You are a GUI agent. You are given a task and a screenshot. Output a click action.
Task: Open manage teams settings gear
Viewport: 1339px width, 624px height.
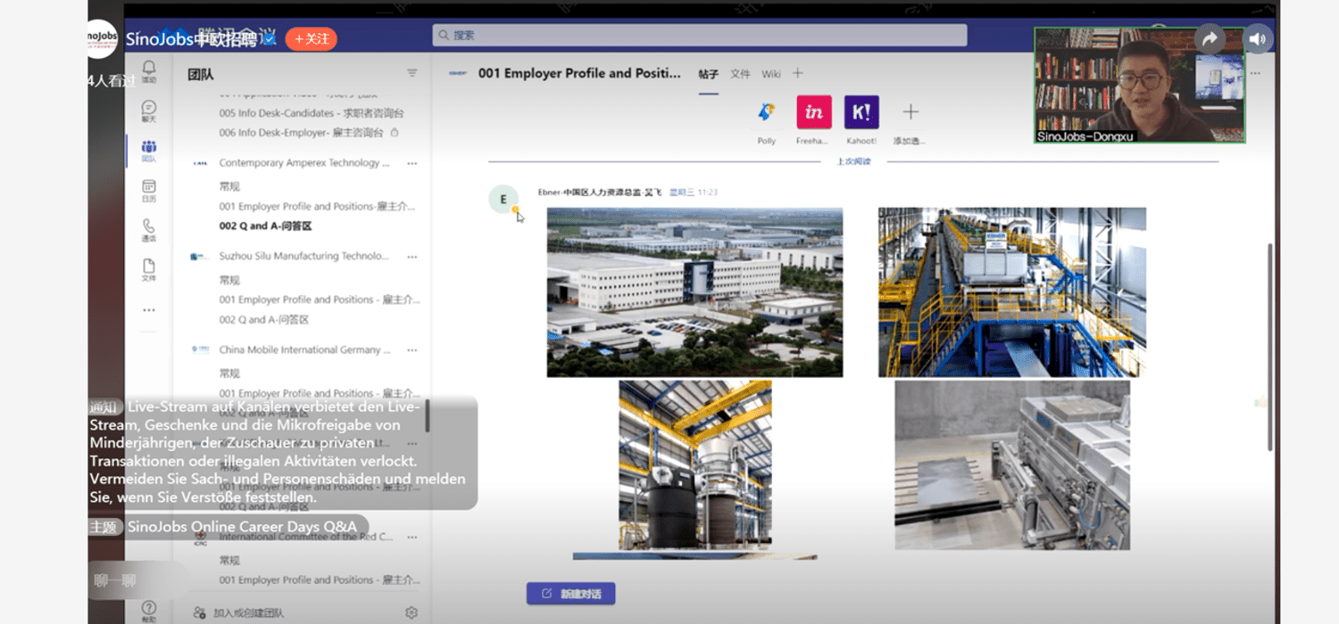tap(412, 612)
